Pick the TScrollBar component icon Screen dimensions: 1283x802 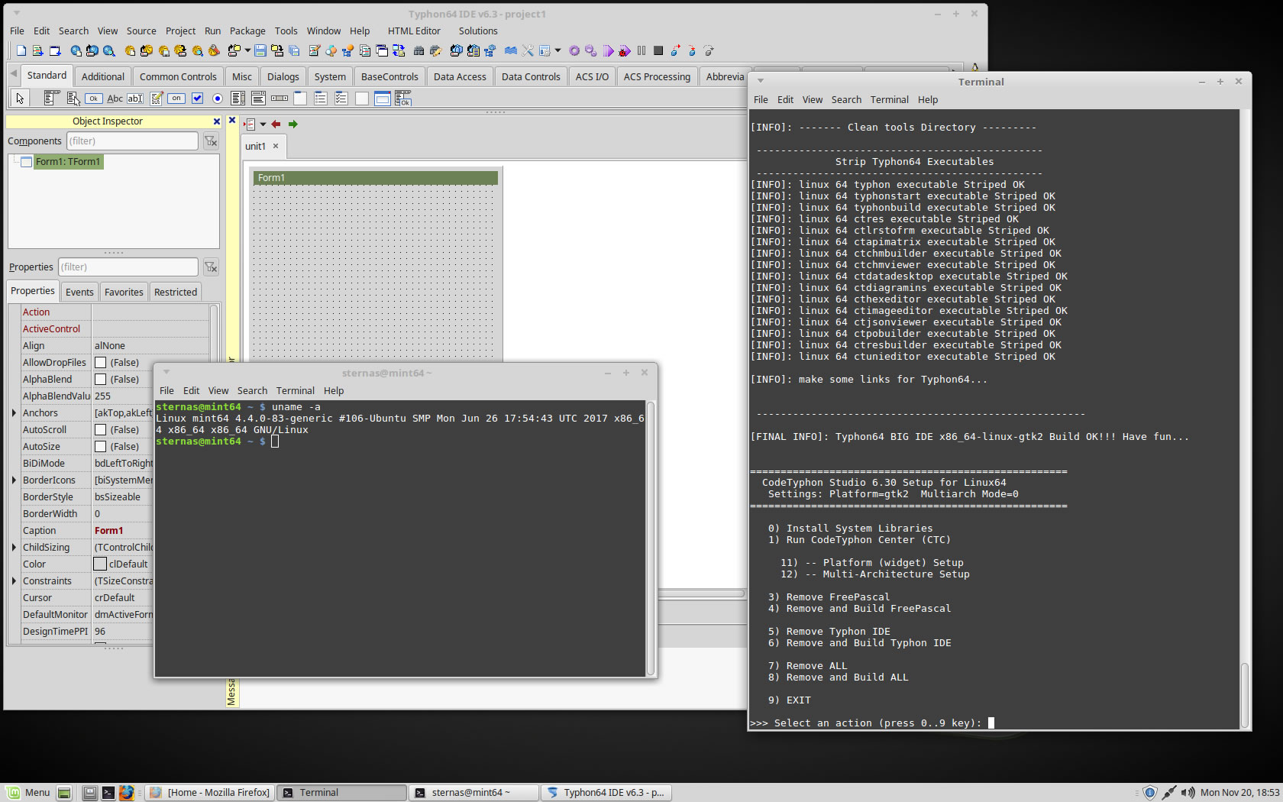click(280, 98)
